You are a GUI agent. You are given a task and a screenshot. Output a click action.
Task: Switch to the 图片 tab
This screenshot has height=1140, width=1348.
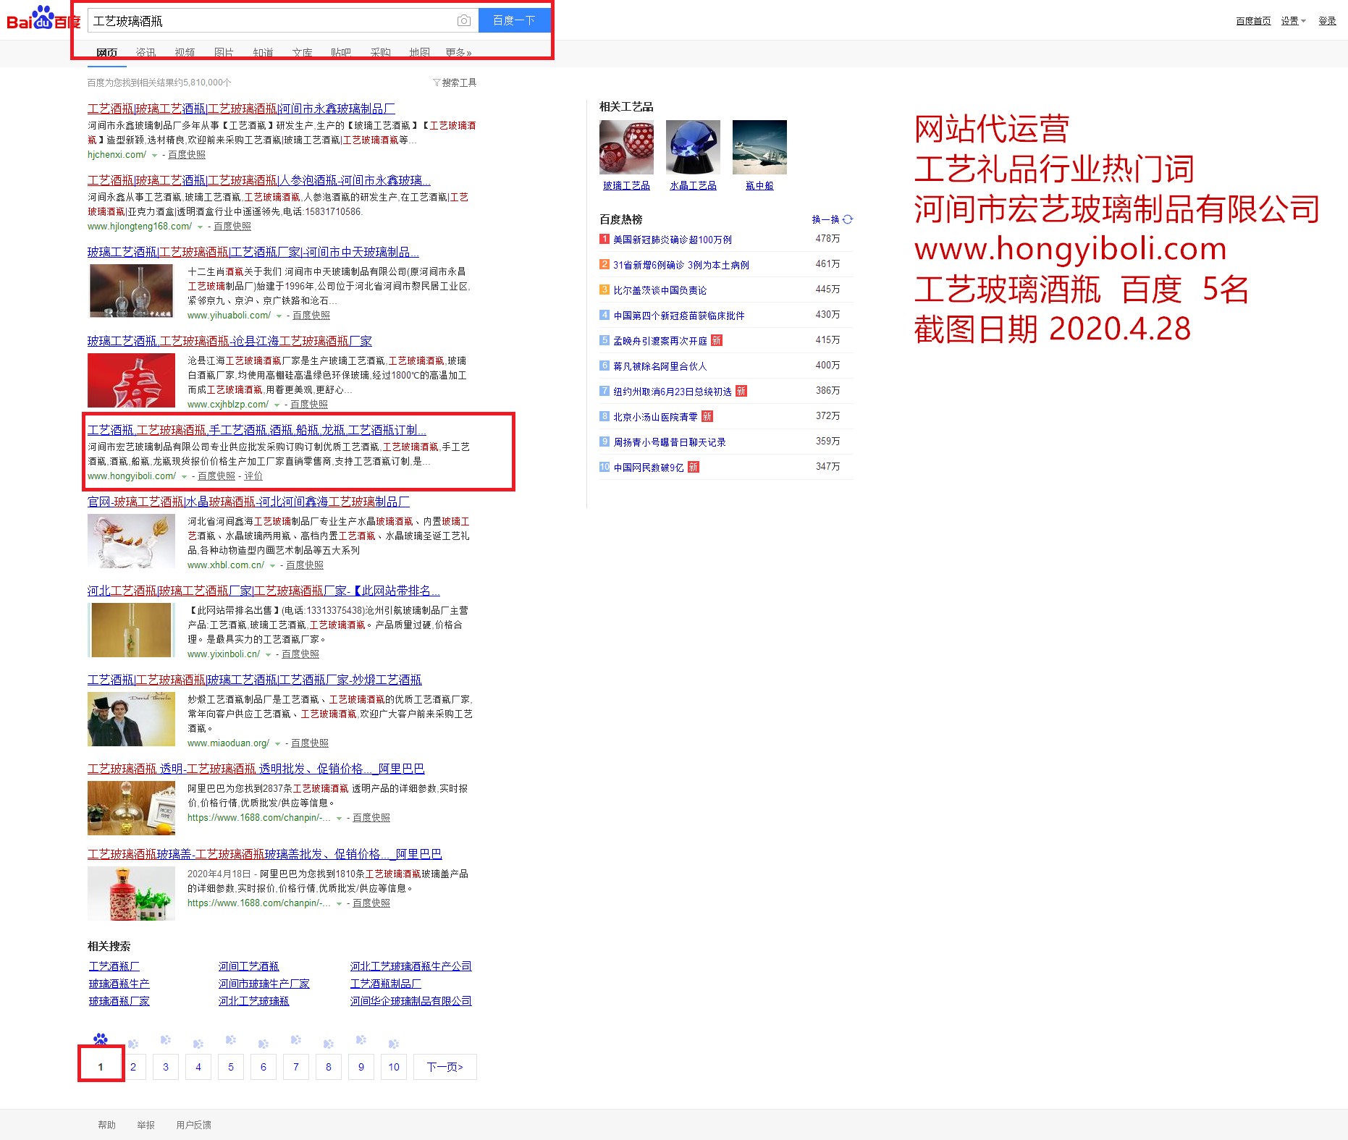224,52
